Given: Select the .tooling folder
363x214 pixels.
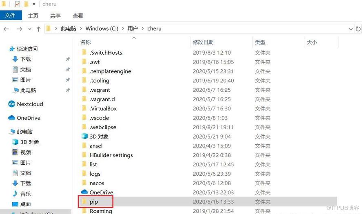Looking at the screenshot, I should tap(100, 81).
